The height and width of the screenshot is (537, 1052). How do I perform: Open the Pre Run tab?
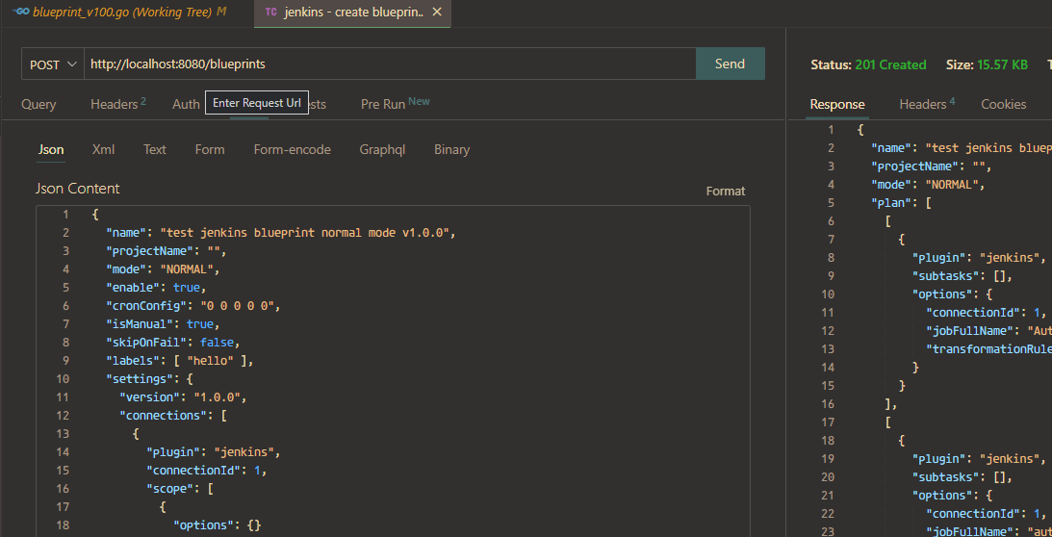pyautogui.click(x=396, y=103)
